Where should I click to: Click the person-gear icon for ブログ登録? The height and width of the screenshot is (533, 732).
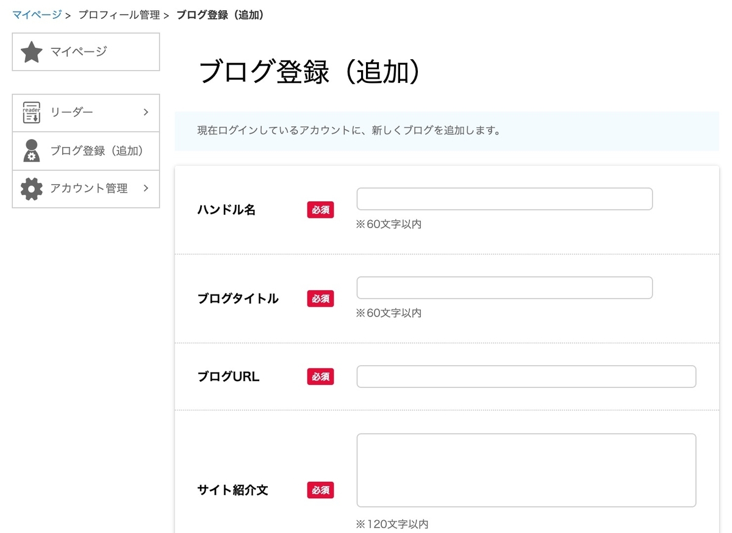[x=31, y=151]
